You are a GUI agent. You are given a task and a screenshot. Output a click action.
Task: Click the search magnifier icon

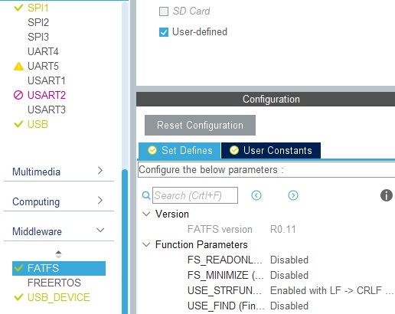click(x=146, y=195)
